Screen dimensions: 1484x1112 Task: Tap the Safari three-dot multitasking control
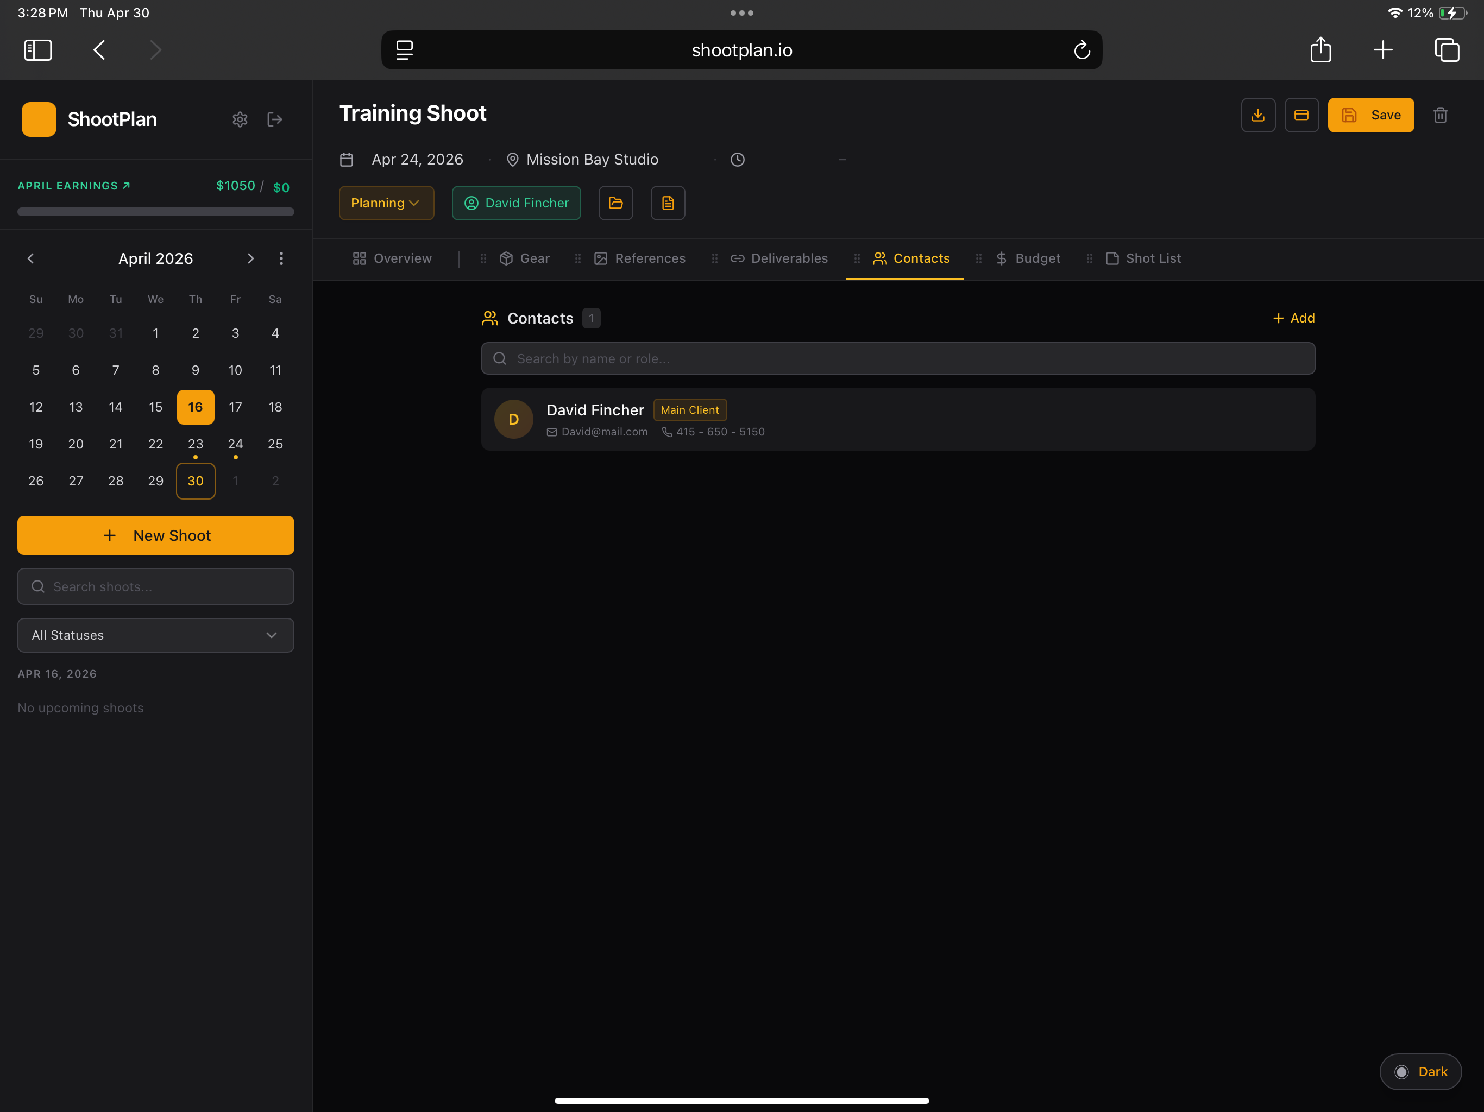coord(741,12)
